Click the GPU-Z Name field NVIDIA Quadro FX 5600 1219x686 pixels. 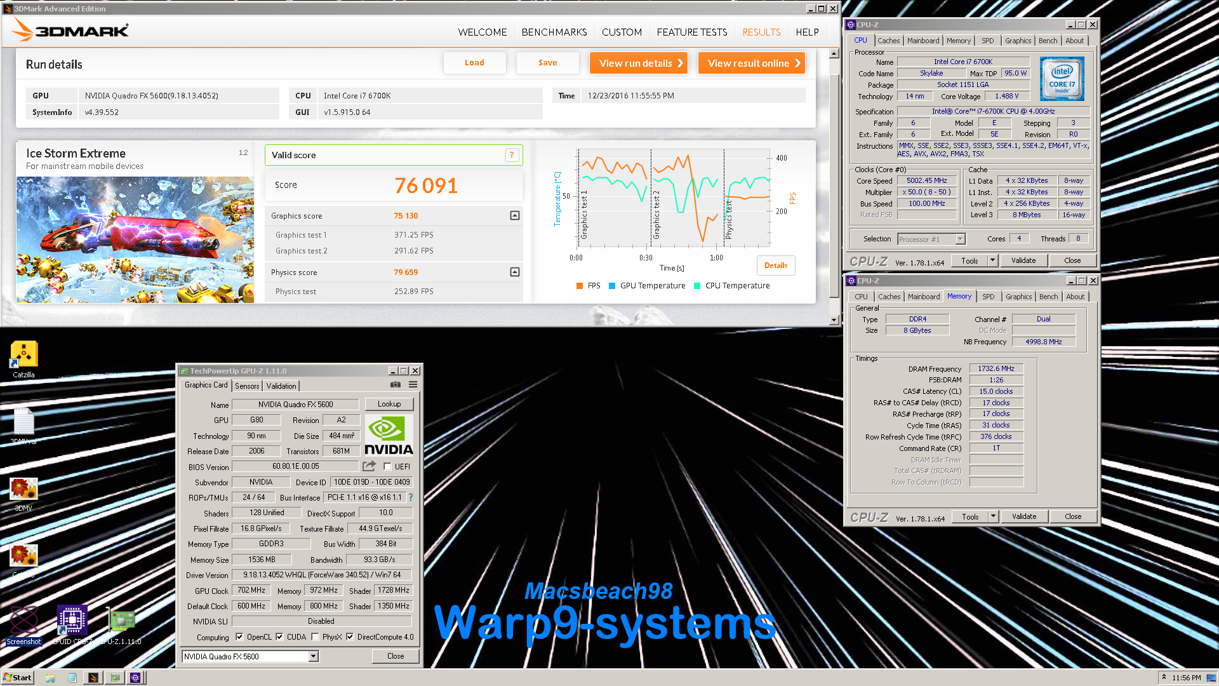click(x=295, y=404)
